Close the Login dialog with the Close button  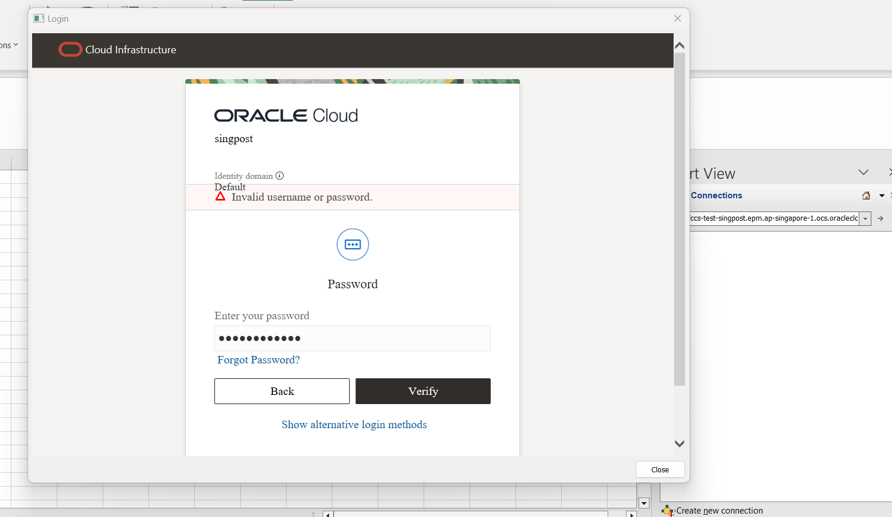(x=660, y=469)
